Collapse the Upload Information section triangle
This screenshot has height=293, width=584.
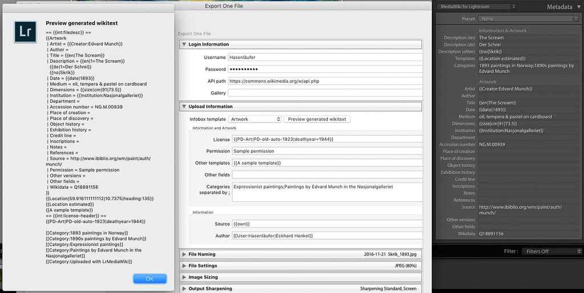point(184,107)
